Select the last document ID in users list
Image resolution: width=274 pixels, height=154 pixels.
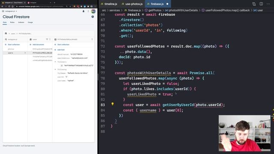point(42,60)
